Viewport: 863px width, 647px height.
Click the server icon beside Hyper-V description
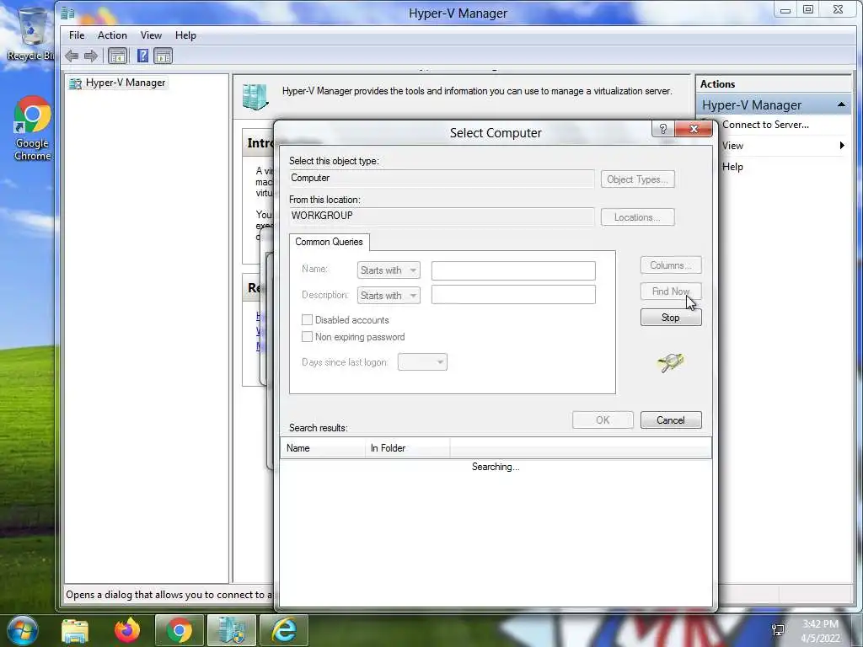pos(255,97)
